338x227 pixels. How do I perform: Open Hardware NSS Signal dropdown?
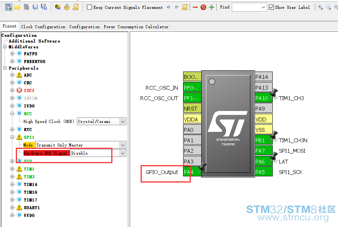point(98,153)
